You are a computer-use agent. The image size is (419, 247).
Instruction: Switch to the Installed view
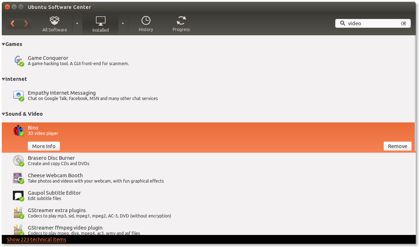click(x=101, y=24)
